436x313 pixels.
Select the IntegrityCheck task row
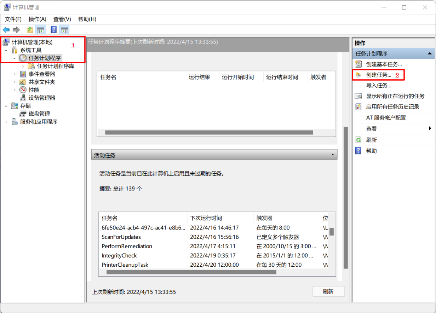[x=214, y=255]
